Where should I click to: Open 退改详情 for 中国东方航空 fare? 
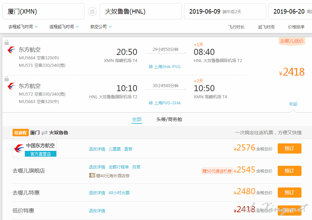(x=97, y=149)
